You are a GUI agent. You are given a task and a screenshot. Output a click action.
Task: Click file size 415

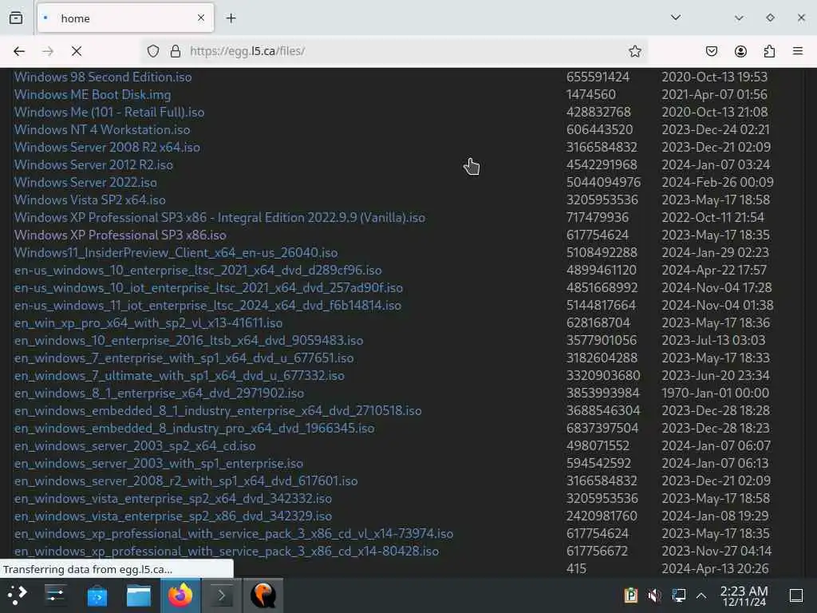tap(576, 568)
